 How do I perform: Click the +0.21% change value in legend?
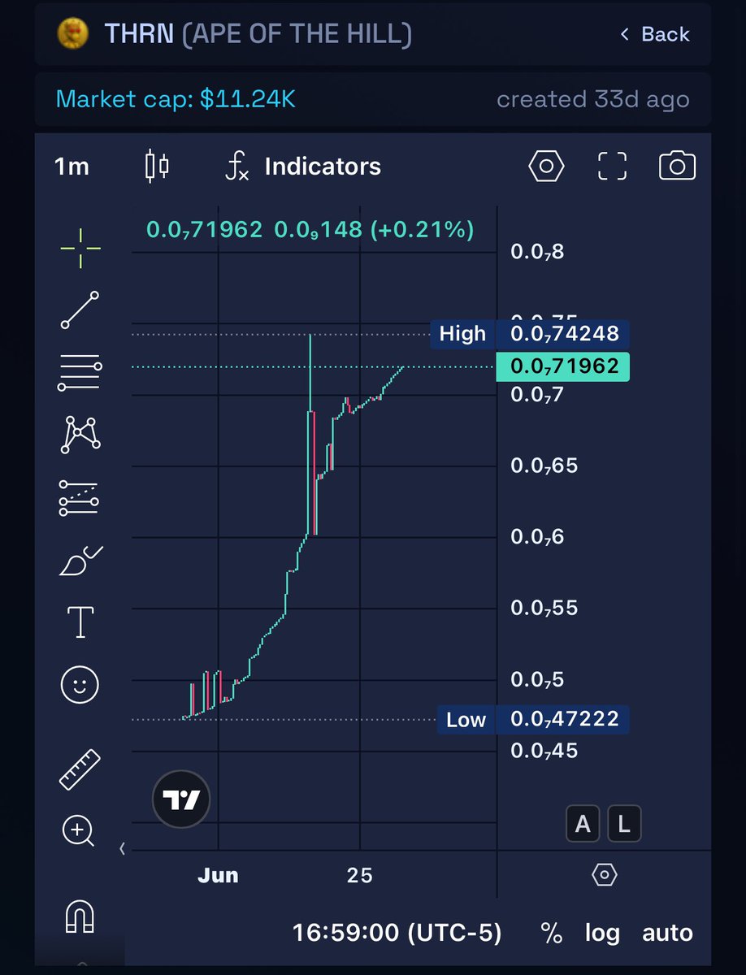click(x=422, y=230)
